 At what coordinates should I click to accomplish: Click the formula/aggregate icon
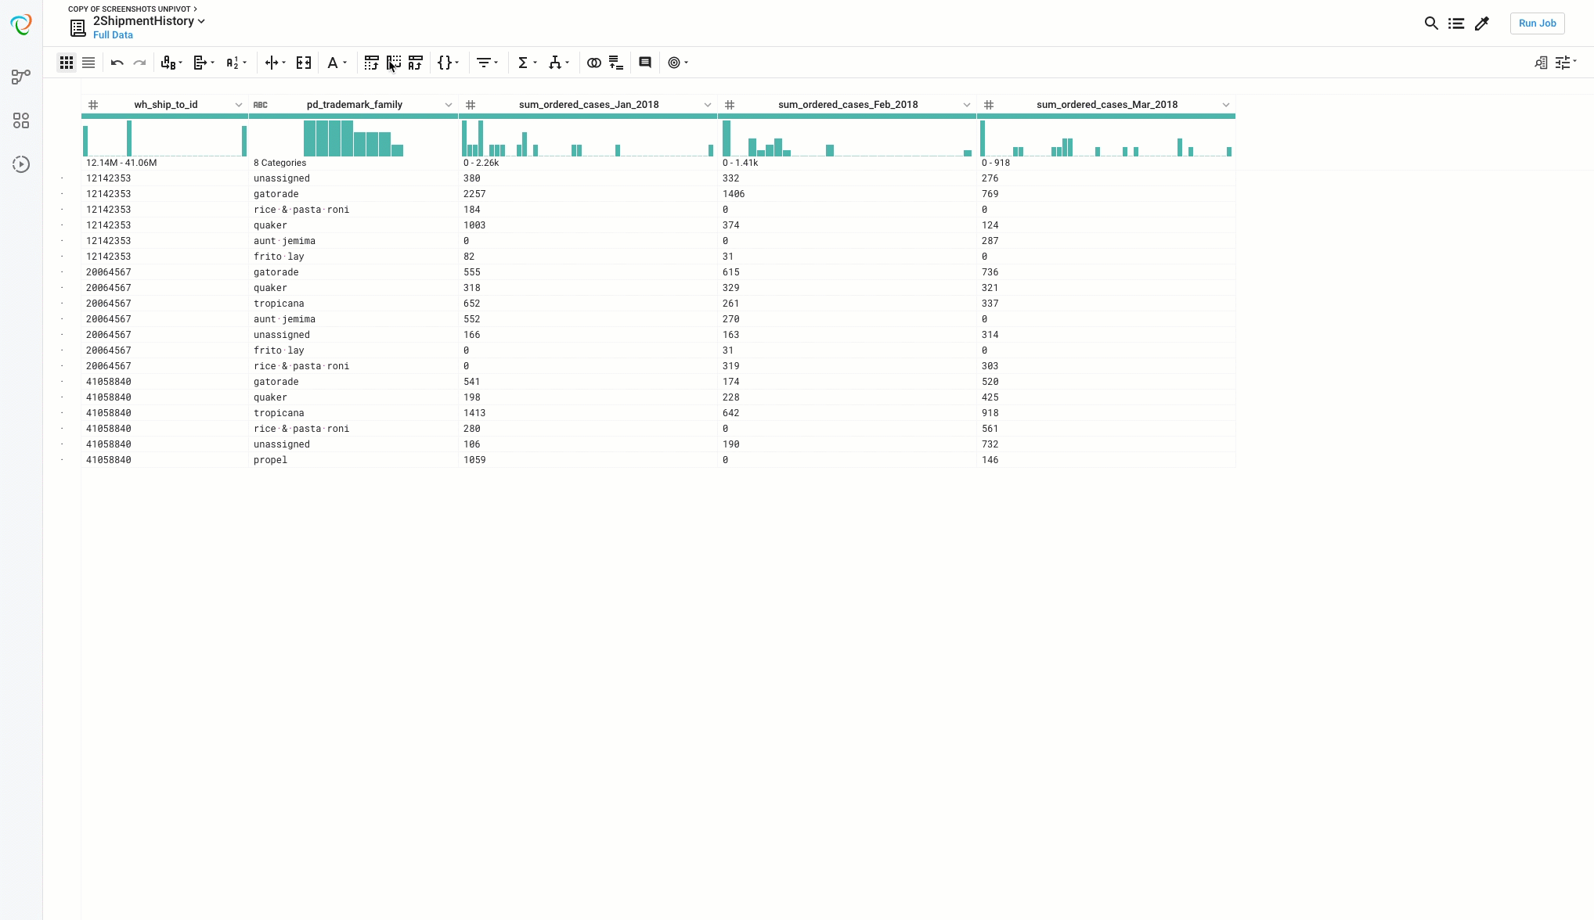coord(521,63)
